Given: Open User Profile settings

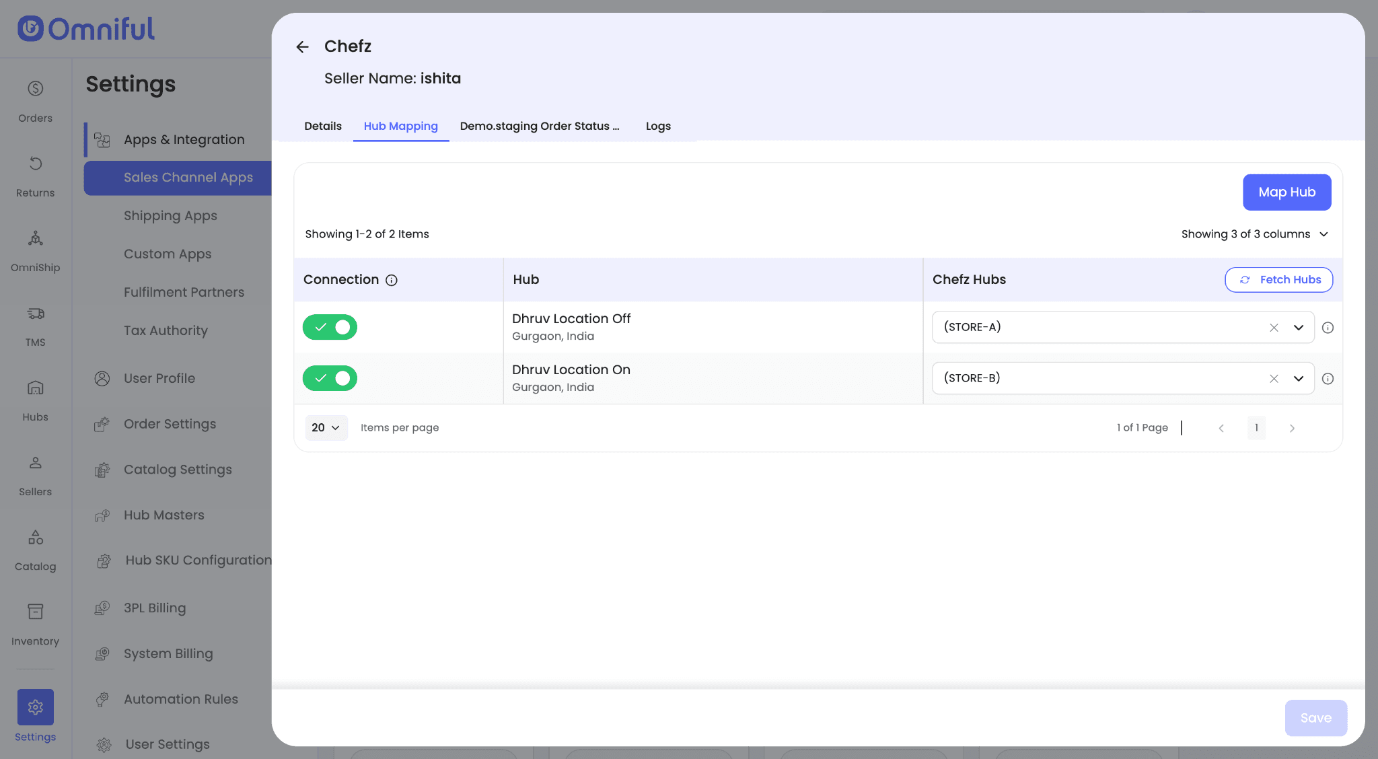Looking at the screenshot, I should 159,379.
